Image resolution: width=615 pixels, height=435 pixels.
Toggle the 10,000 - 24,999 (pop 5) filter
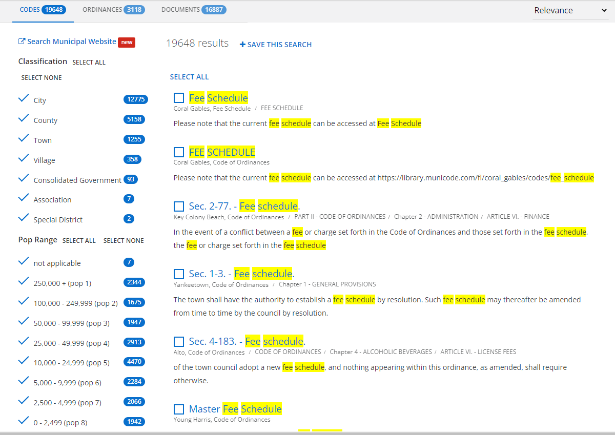24,361
